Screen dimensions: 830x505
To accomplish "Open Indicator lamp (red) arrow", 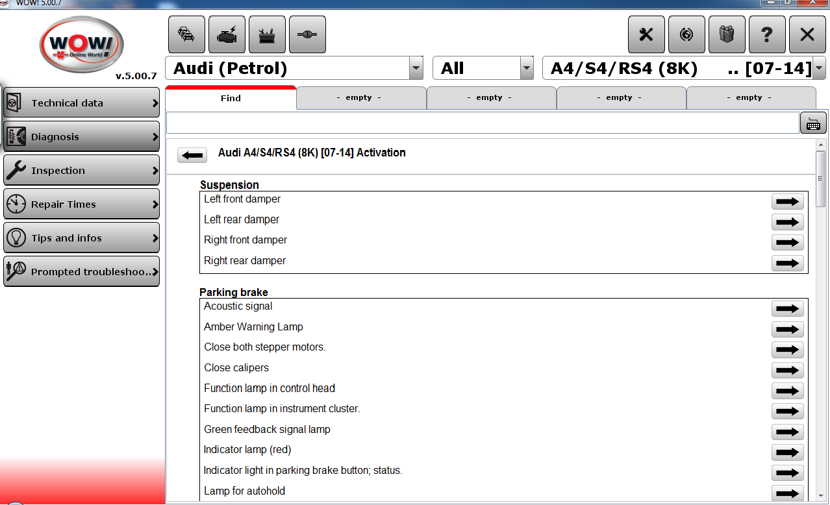I will click(787, 452).
